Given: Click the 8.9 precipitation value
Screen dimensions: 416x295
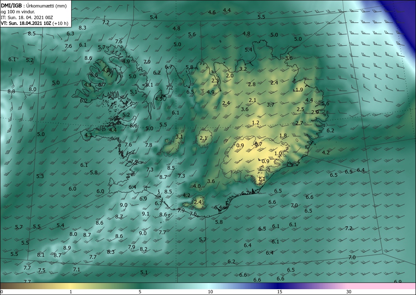Looking at the screenshot, I should [67, 248].
